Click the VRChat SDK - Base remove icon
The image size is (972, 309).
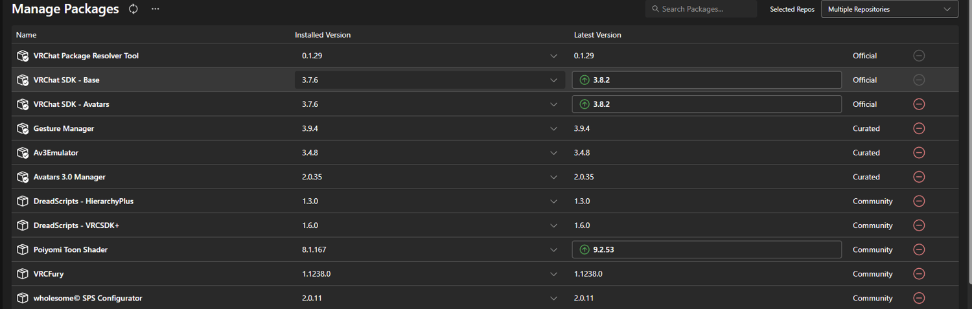(919, 80)
